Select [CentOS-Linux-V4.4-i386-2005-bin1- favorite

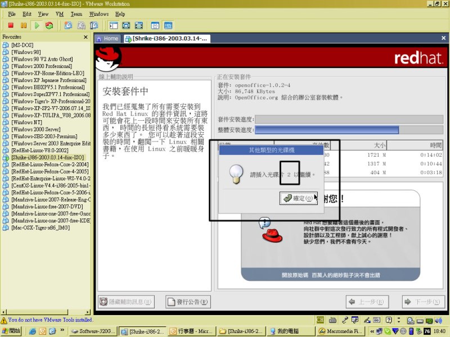[x=51, y=185]
